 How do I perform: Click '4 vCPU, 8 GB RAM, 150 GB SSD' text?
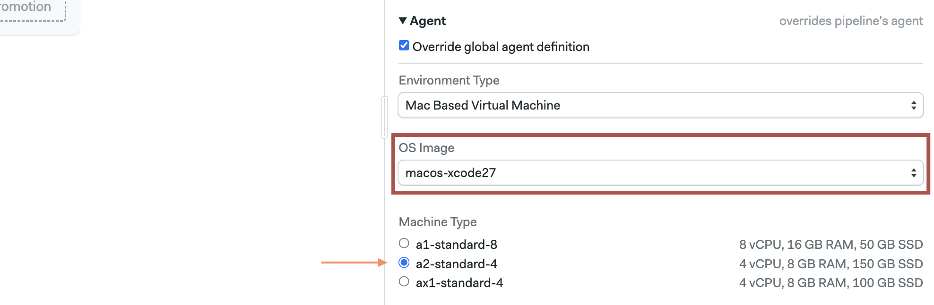point(831,264)
